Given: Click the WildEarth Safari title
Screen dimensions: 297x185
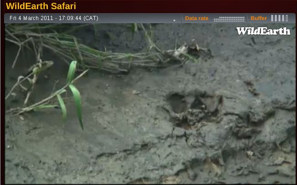Looking at the screenshot, I should [x=41, y=6].
